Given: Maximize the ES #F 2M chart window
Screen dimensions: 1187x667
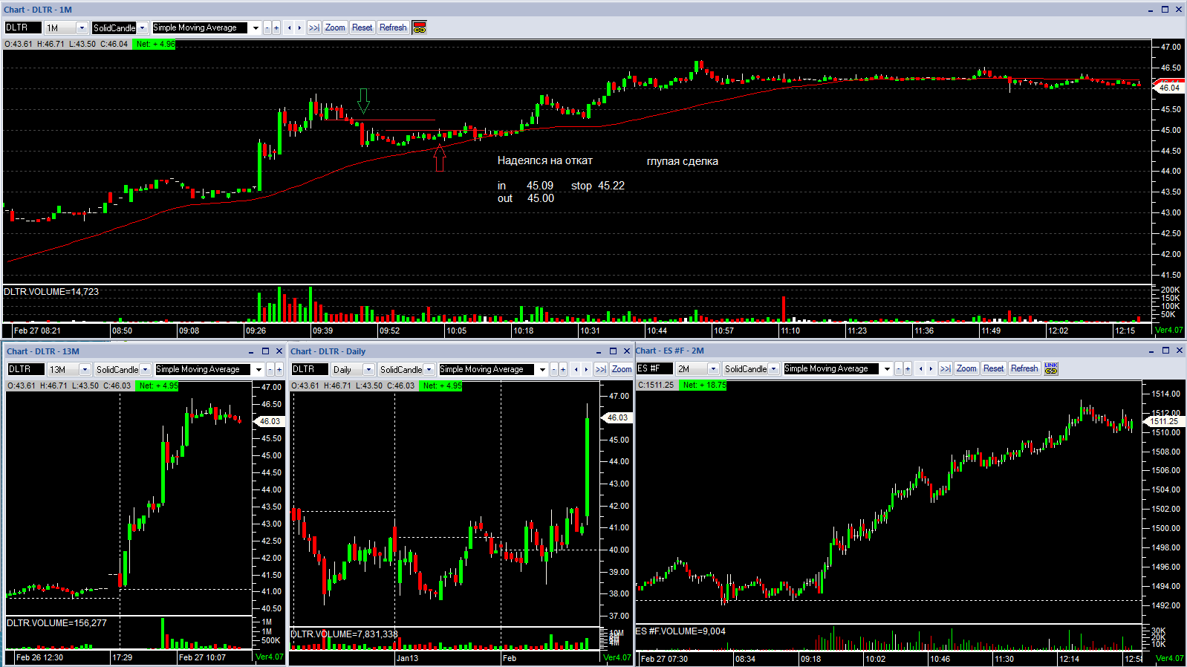Looking at the screenshot, I should point(1165,351).
